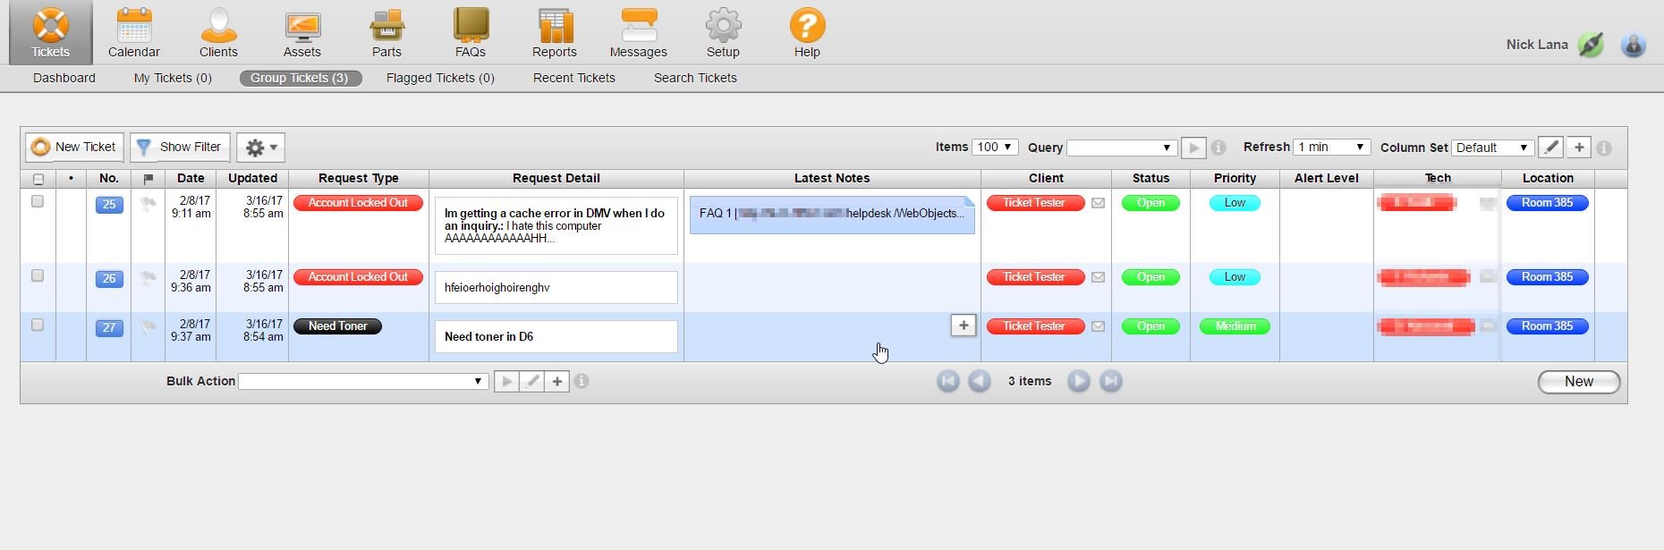Screen dimensions: 1664x550
Task: Open the Column Set dropdown
Action: tap(1493, 148)
